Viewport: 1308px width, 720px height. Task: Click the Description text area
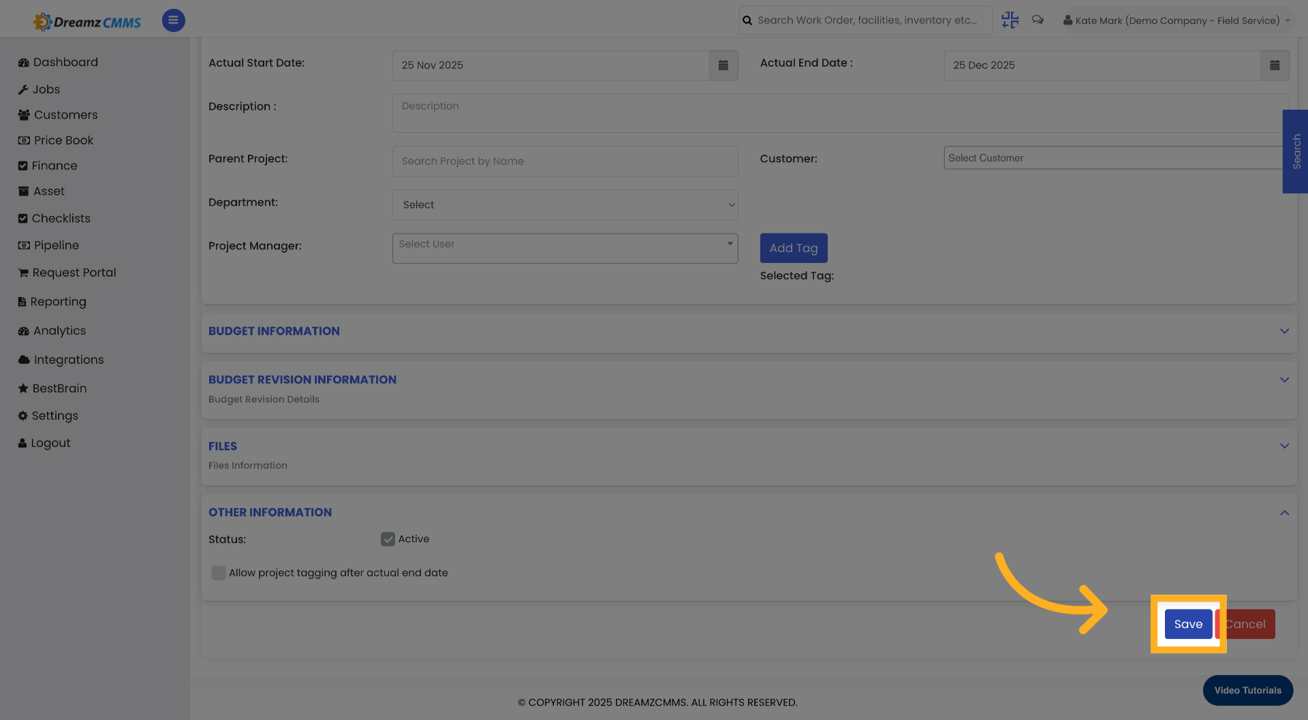(840, 113)
